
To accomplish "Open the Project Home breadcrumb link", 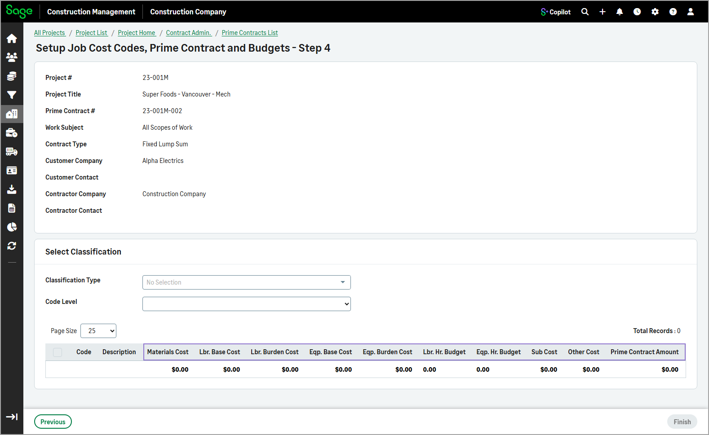I will [137, 33].
